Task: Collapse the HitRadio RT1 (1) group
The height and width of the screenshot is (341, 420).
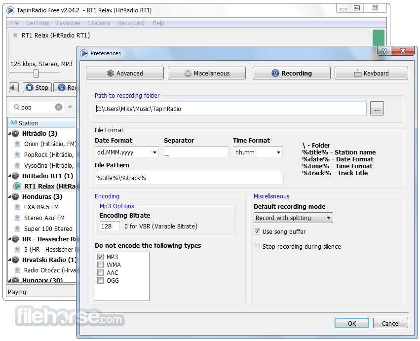Action: click(x=10, y=176)
